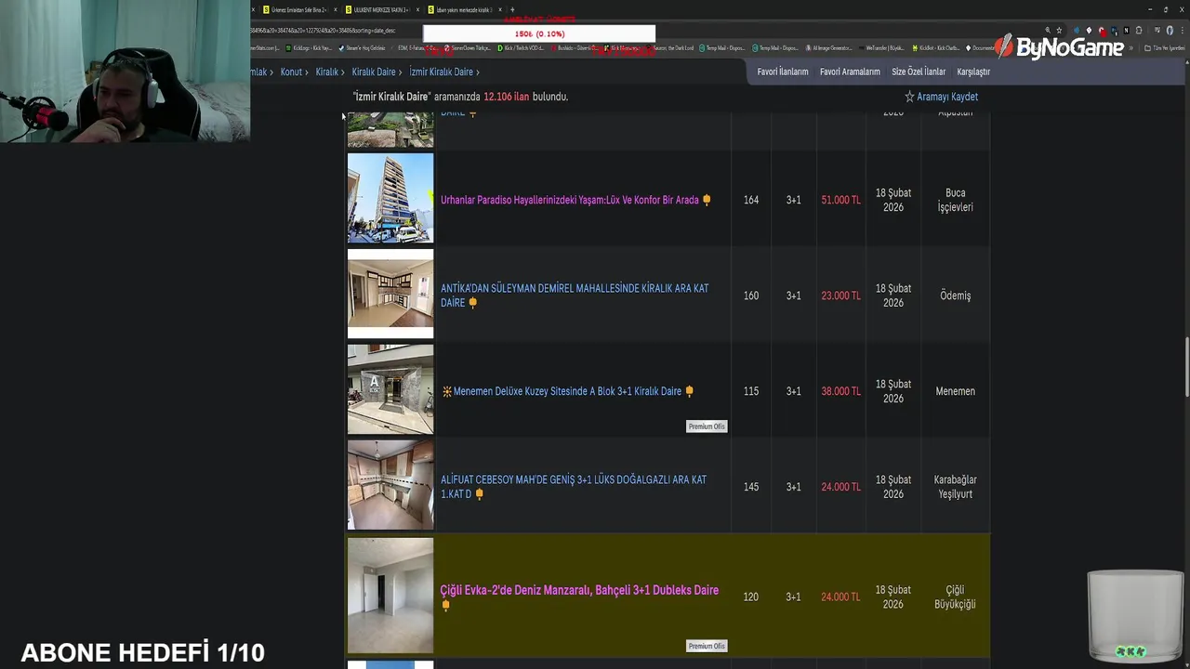The width and height of the screenshot is (1190, 669).
Task: Open Urhanlar Paradiso listing title
Action: (569, 200)
